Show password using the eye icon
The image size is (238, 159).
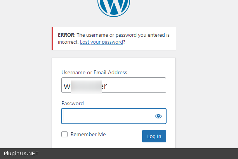(158, 116)
